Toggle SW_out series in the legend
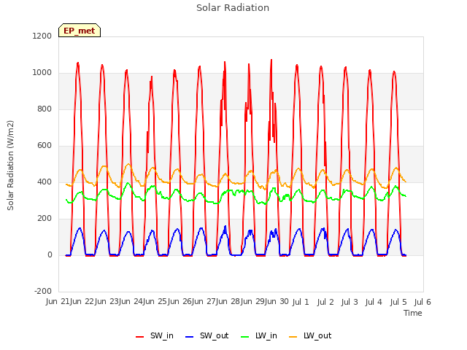The height and width of the screenshot is (350, 467). pyautogui.click(x=207, y=336)
